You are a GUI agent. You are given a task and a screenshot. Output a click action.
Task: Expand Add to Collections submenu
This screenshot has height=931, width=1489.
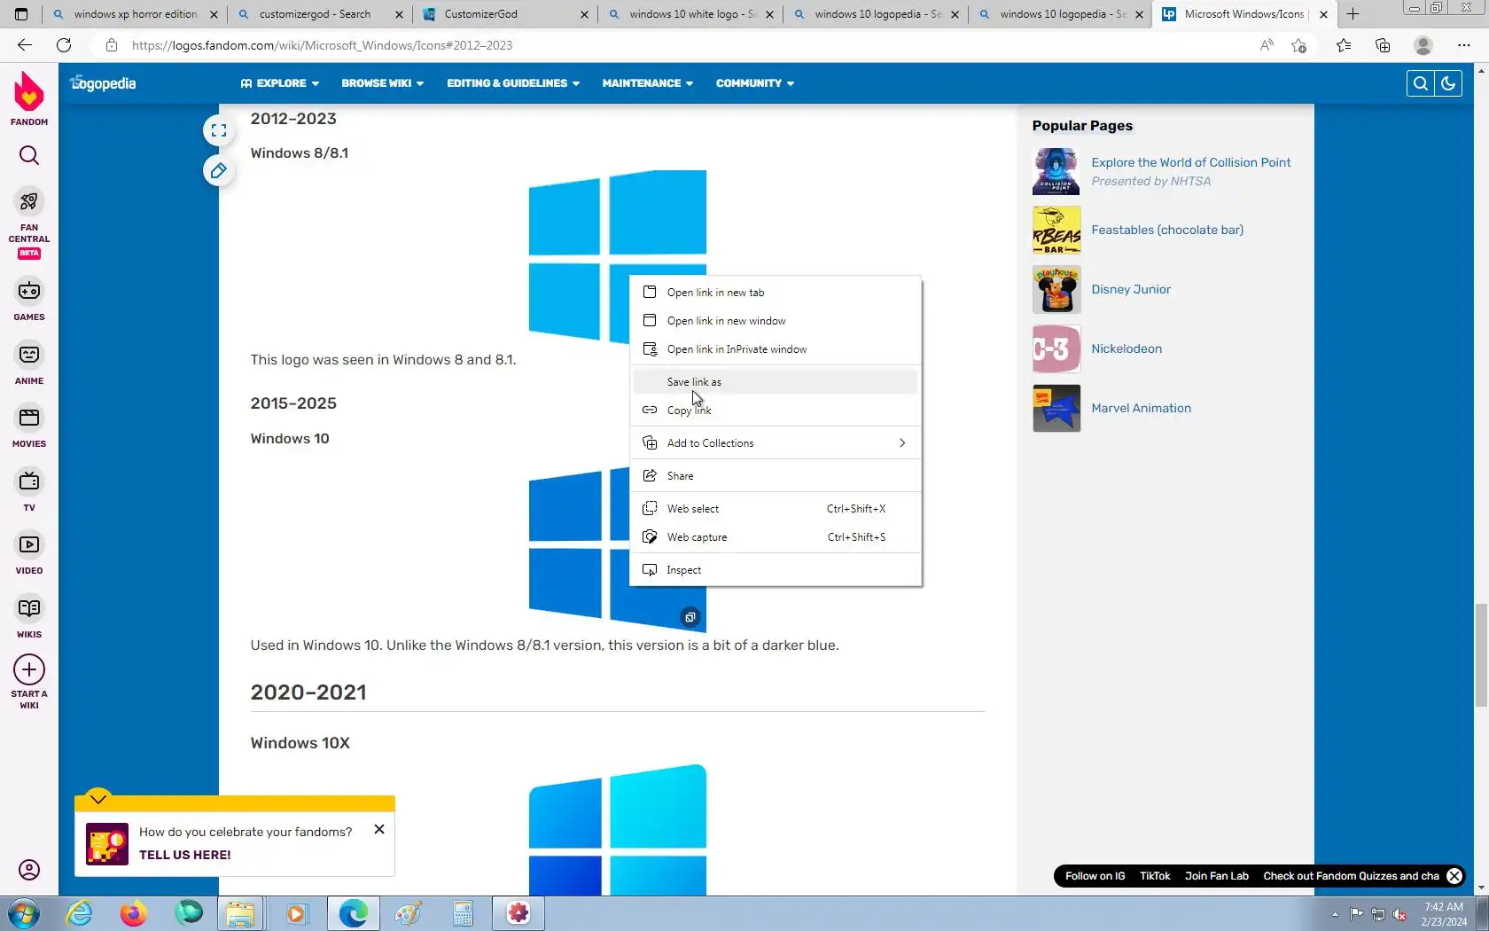coord(776,443)
